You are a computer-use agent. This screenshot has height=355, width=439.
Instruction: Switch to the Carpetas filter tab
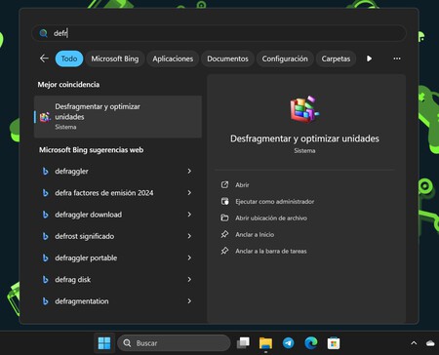pos(336,59)
